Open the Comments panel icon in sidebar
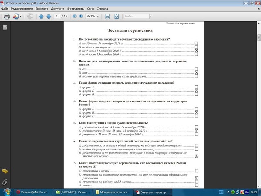Viewport: 261px width, 196px height. pos(5,171)
